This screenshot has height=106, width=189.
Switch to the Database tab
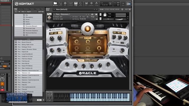26,9
